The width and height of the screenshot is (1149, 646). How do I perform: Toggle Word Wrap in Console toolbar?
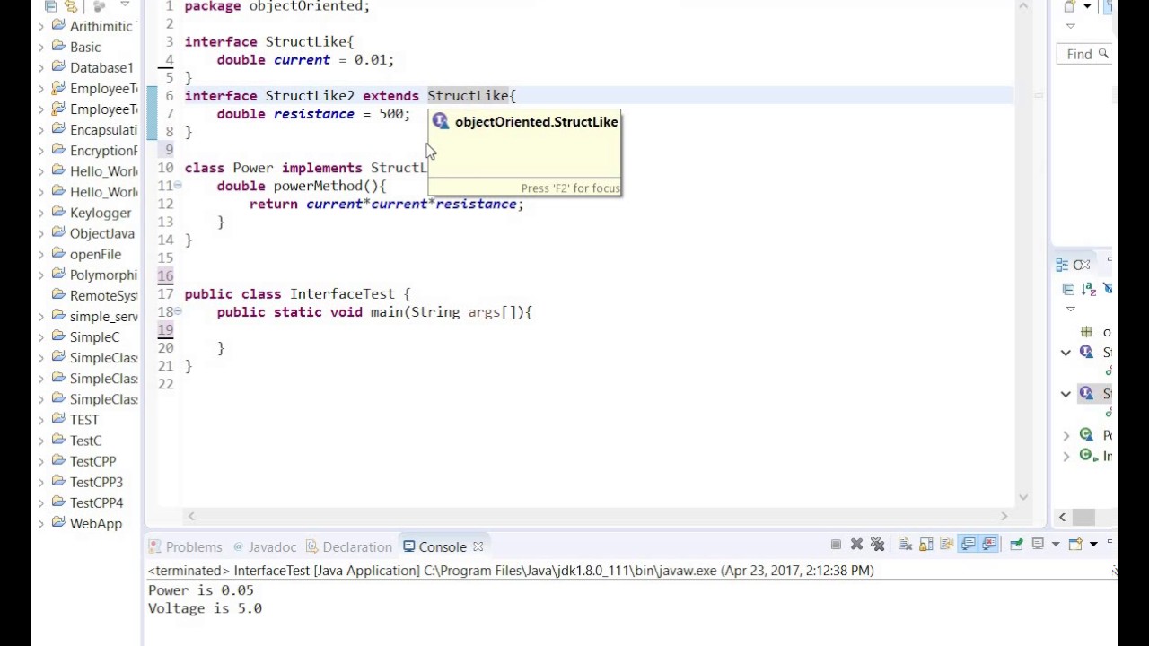[x=947, y=544]
